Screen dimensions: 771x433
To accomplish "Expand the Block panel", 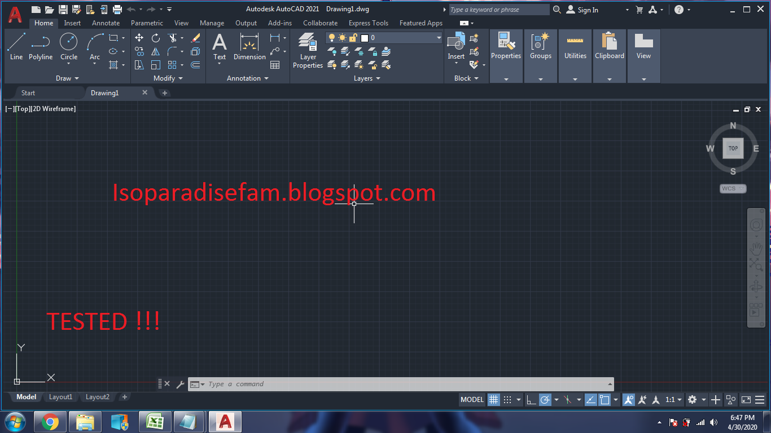I will (x=467, y=78).
